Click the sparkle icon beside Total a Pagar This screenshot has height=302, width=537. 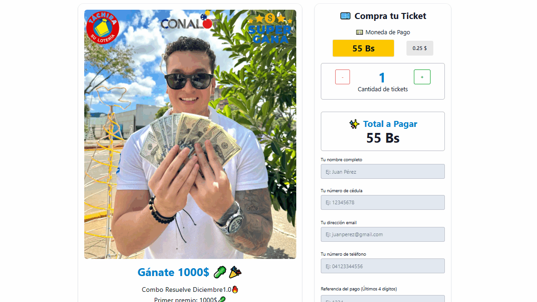tap(355, 124)
